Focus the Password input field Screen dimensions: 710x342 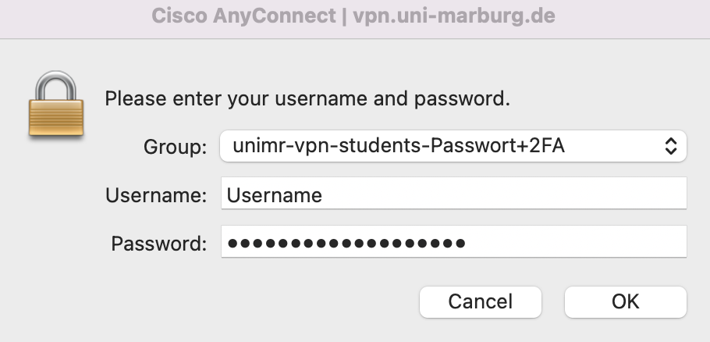point(454,241)
